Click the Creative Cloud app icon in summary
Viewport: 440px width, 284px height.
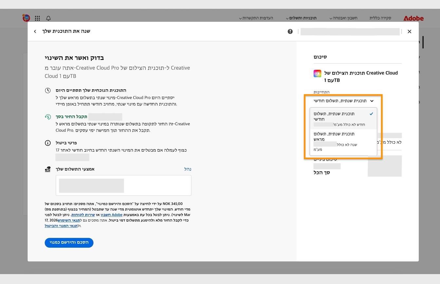pyautogui.click(x=317, y=73)
